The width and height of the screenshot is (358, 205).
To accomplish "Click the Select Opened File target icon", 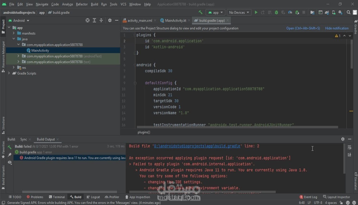I will [88, 20].
